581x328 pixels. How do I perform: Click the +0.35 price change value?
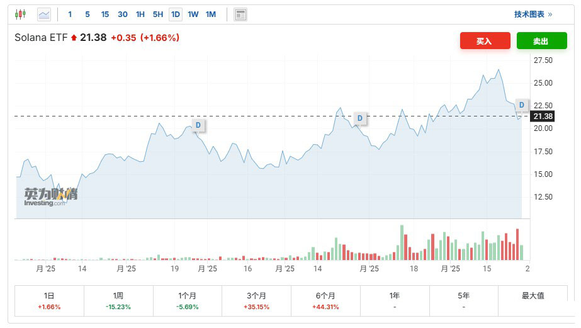click(123, 38)
